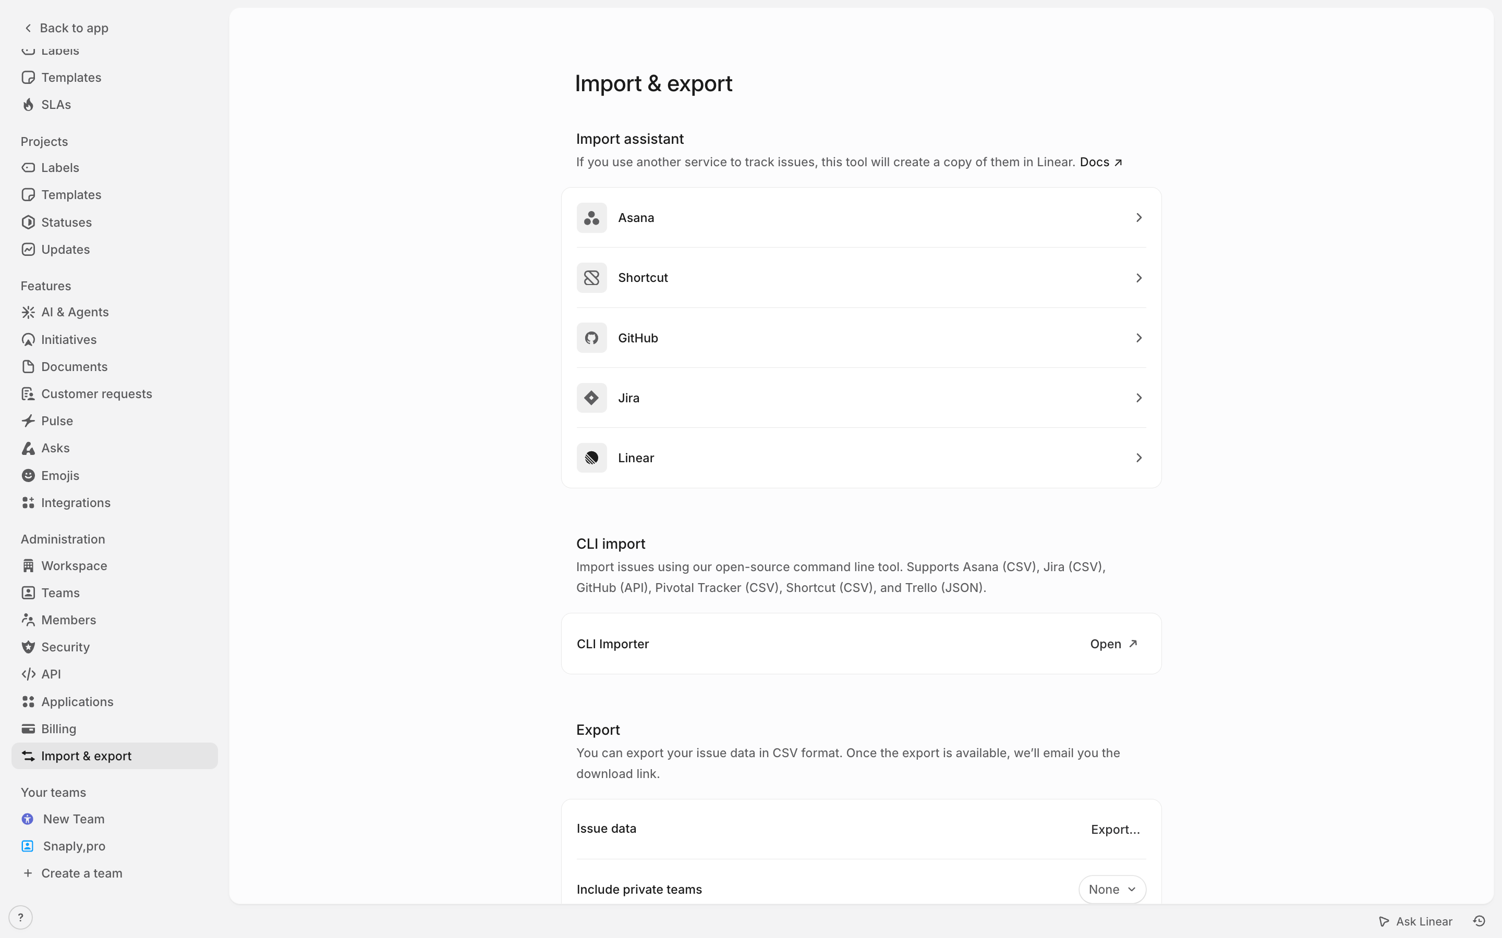Screen dimensions: 1502x938
Task: Expand the Asana import chevron
Action: (1139, 218)
